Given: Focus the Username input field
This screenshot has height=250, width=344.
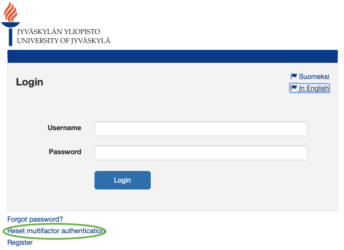Looking at the screenshot, I should click(201, 129).
